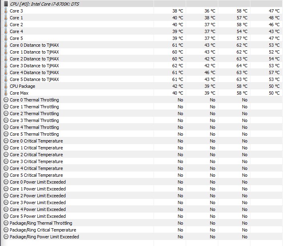The height and width of the screenshot is (246, 283).
Task: Click the status icon beside Core 2 Critical Temperature
Action: (6, 155)
